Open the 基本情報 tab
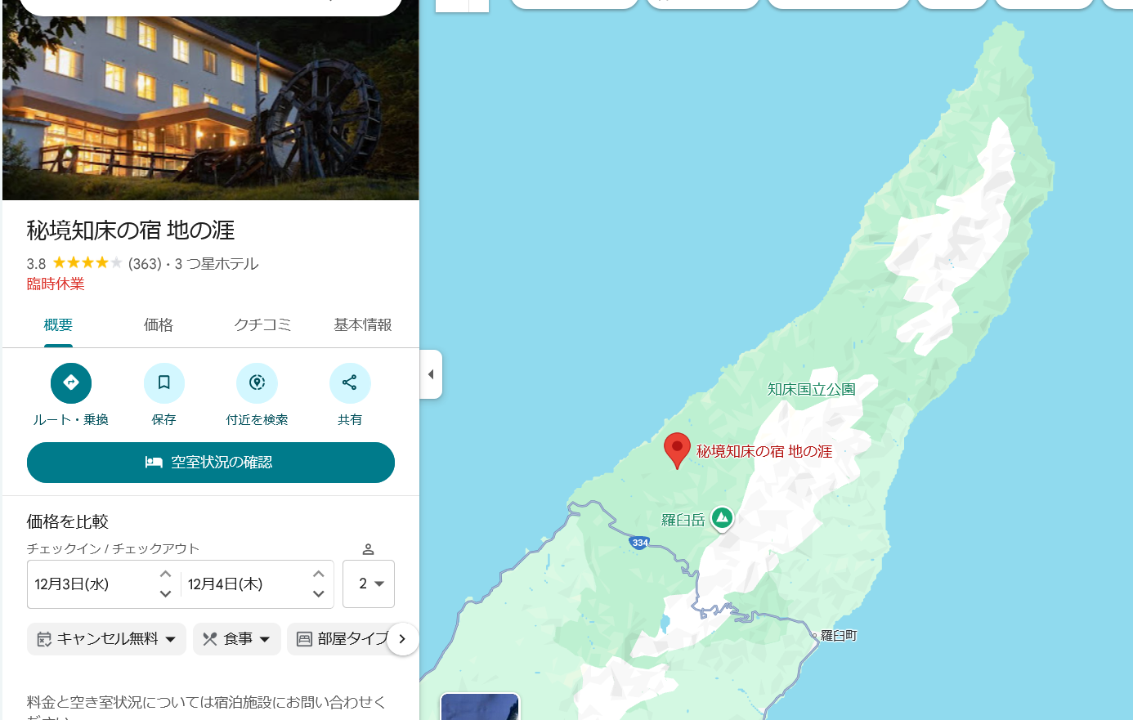1133x720 pixels. point(363,325)
